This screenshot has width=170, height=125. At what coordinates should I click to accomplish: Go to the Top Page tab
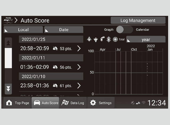click(x=18, y=103)
